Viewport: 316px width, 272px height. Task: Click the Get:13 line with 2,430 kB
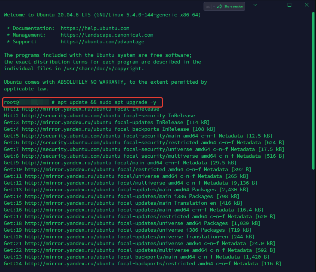[126, 189]
